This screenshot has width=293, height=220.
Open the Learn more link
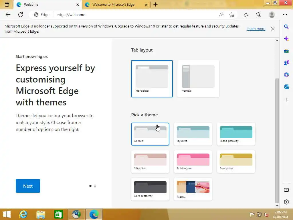click(256, 29)
